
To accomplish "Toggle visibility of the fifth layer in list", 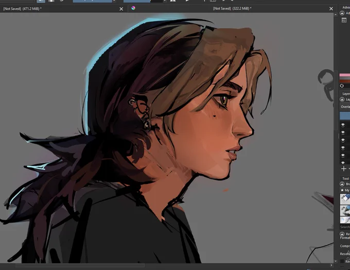I will (x=343, y=156).
